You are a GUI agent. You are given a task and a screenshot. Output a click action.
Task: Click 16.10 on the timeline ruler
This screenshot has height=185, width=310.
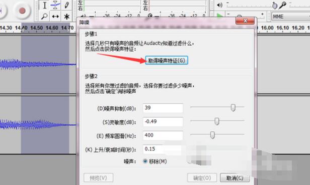coord(282,28)
